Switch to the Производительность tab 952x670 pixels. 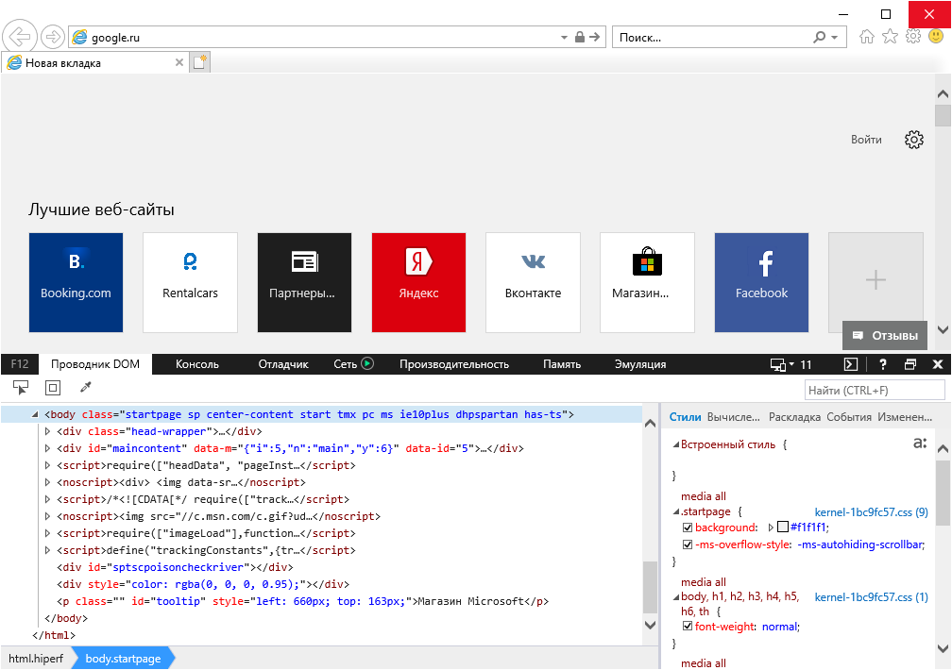454,364
